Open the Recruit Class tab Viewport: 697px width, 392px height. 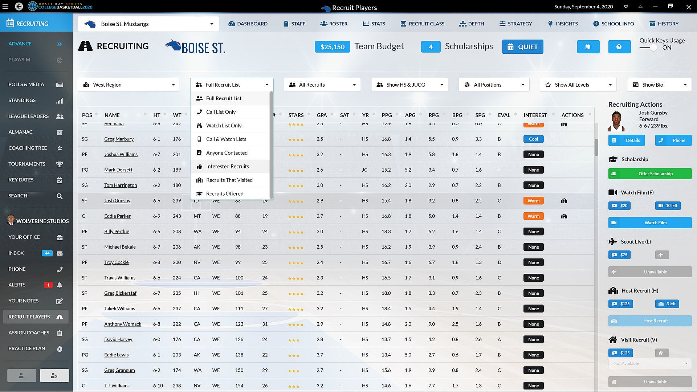point(422,24)
